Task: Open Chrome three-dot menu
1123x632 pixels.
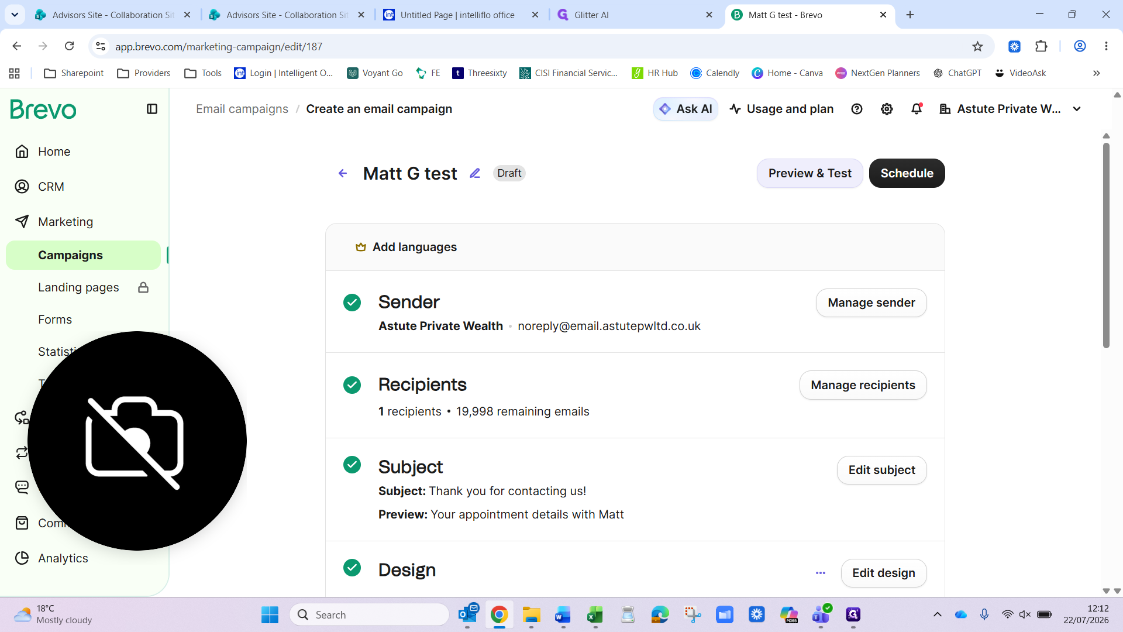Action: (x=1106, y=46)
